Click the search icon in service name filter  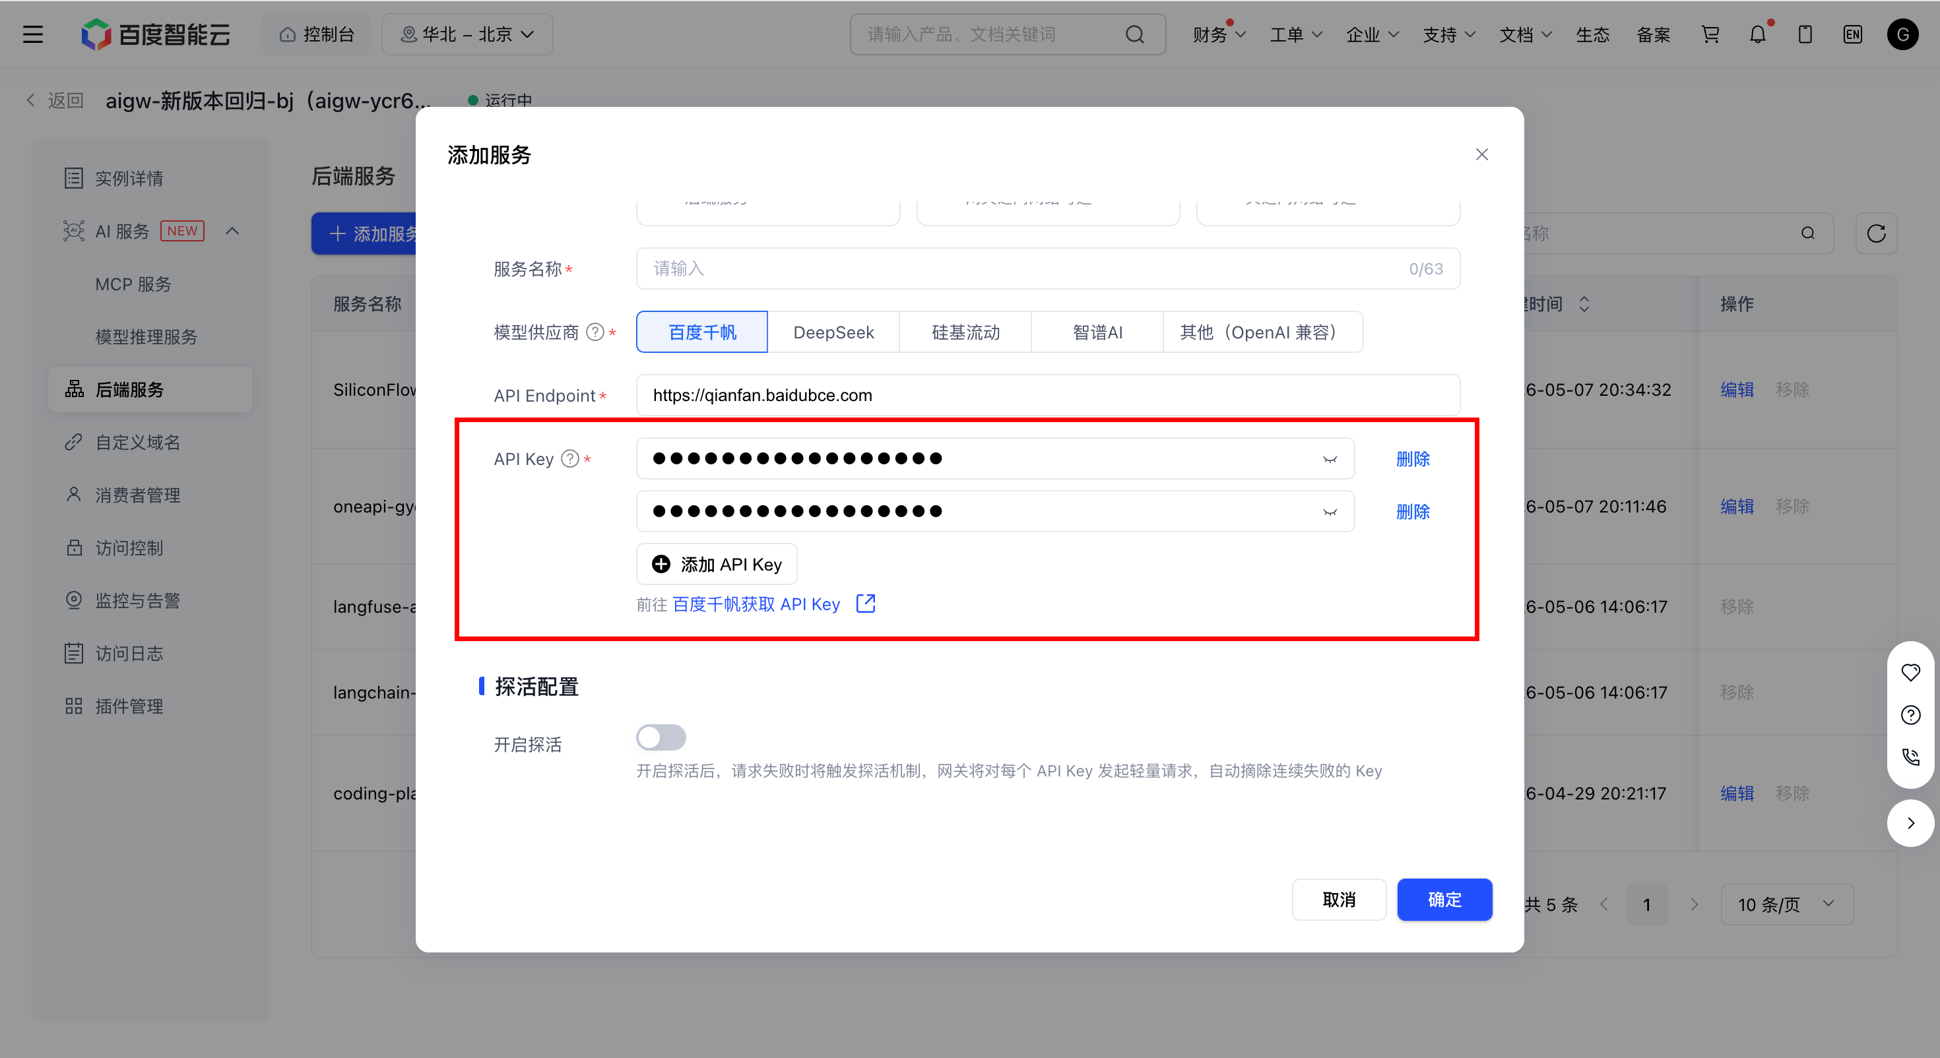(x=1807, y=233)
